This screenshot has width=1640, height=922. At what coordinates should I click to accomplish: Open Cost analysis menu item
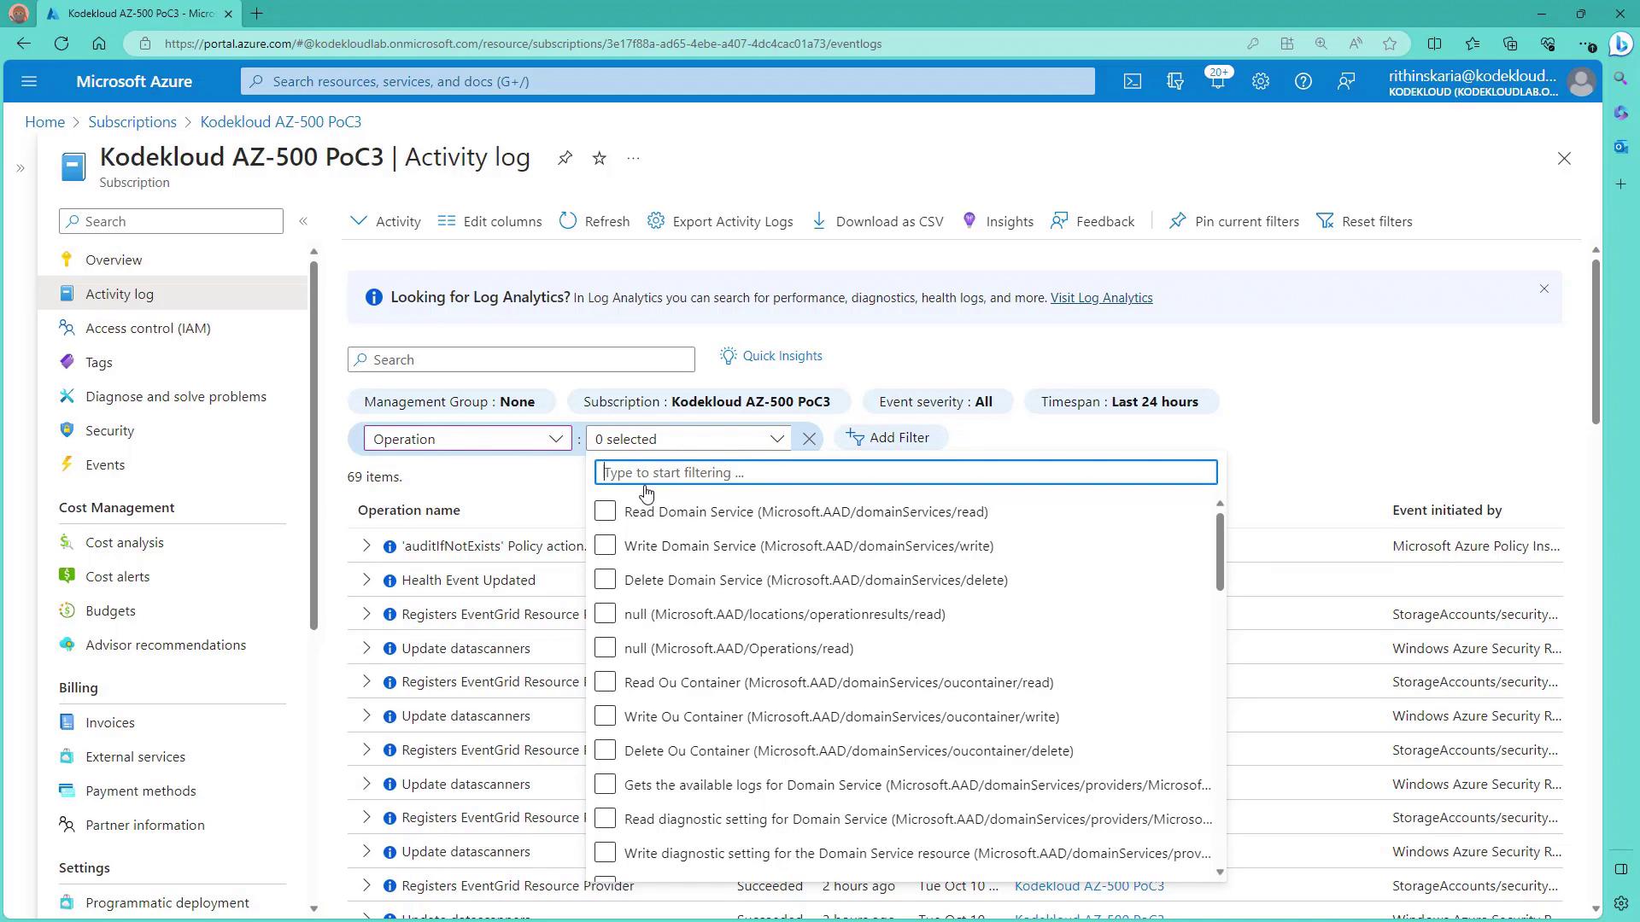[125, 542]
